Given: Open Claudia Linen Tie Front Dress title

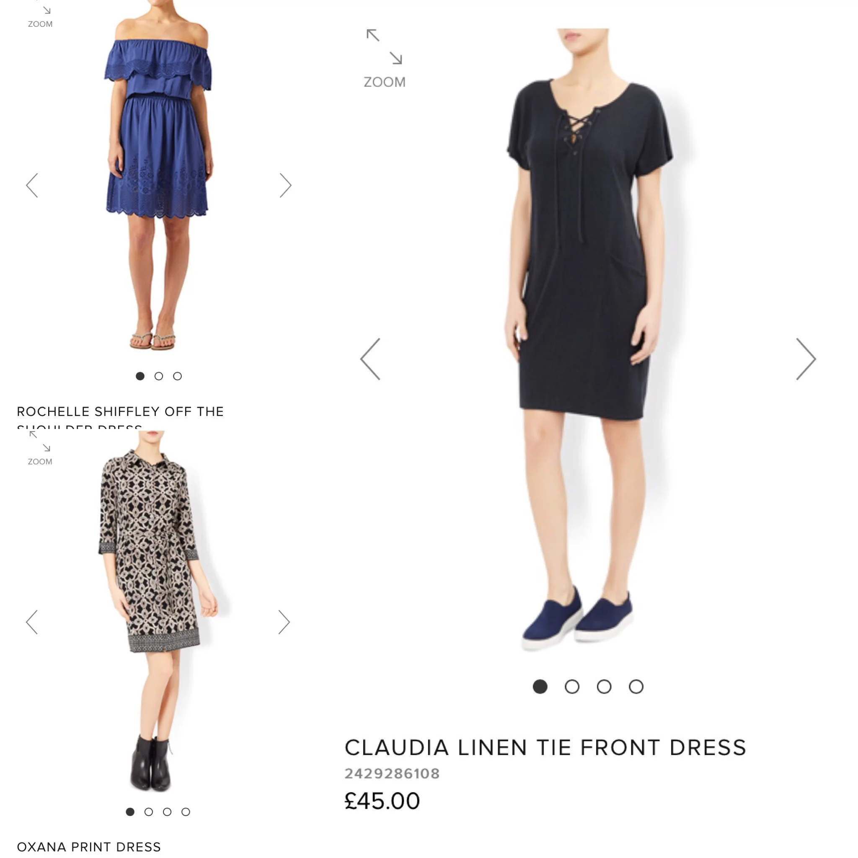Looking at the screenshot, I should click(x=545, y=747).
